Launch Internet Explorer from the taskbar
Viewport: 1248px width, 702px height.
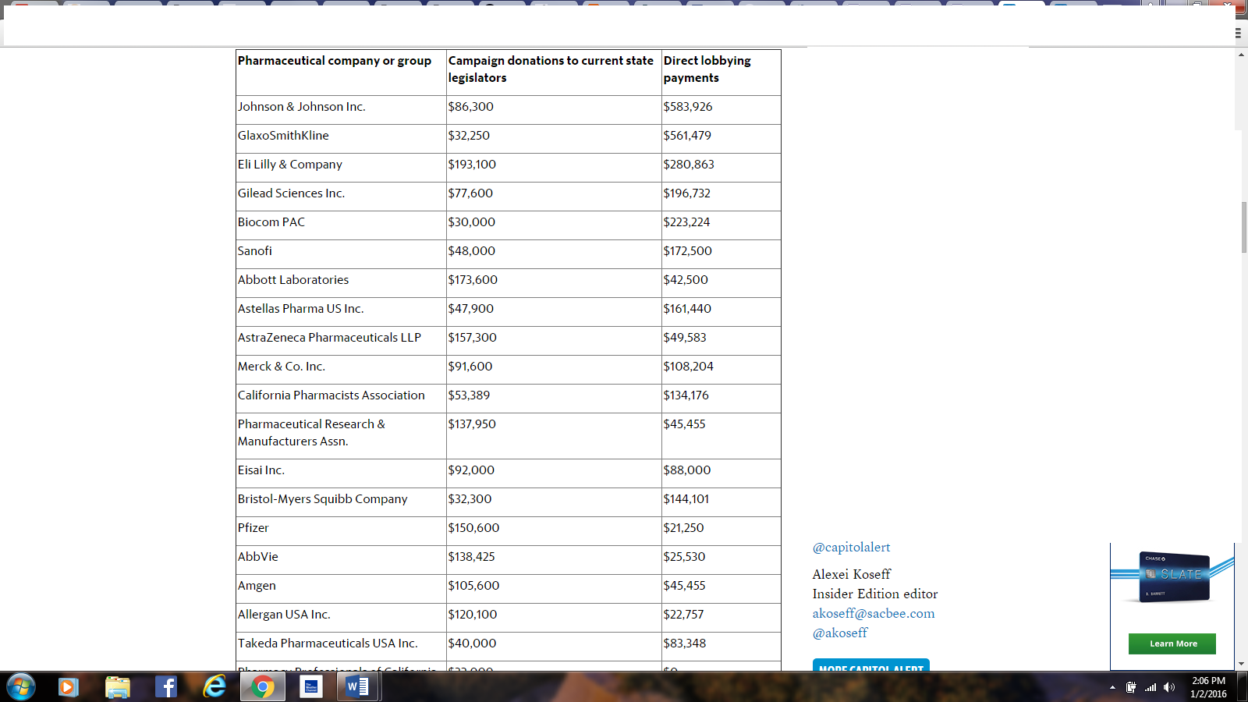pyautogui.click(x=214, y=687)
